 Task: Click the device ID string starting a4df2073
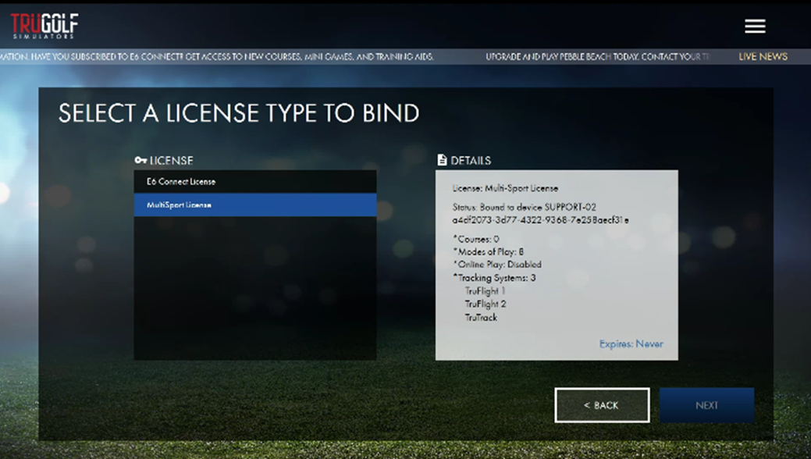pyautogui.click(x=540, y=220)
